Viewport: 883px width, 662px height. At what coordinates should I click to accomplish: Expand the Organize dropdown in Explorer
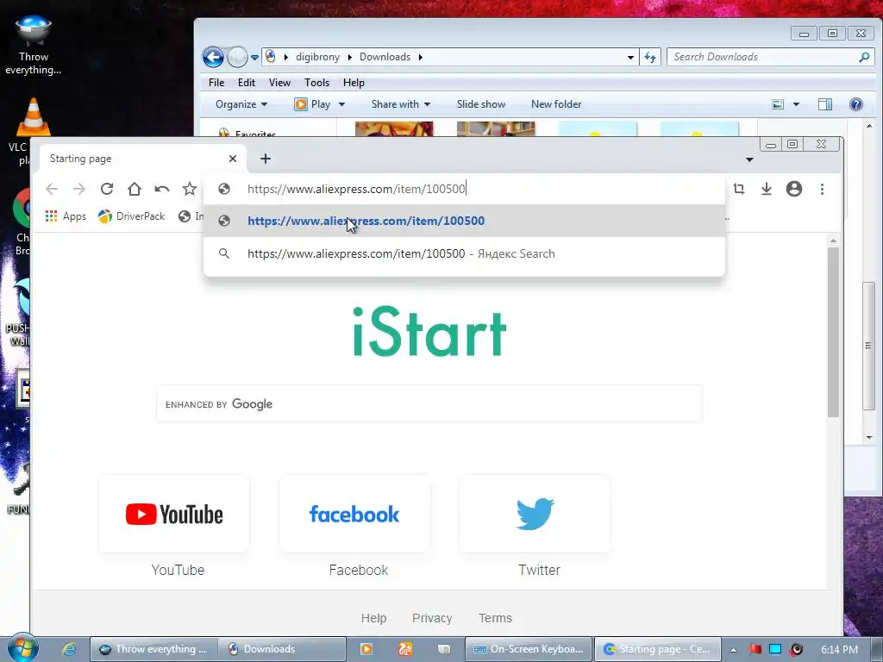click(241, 104)
